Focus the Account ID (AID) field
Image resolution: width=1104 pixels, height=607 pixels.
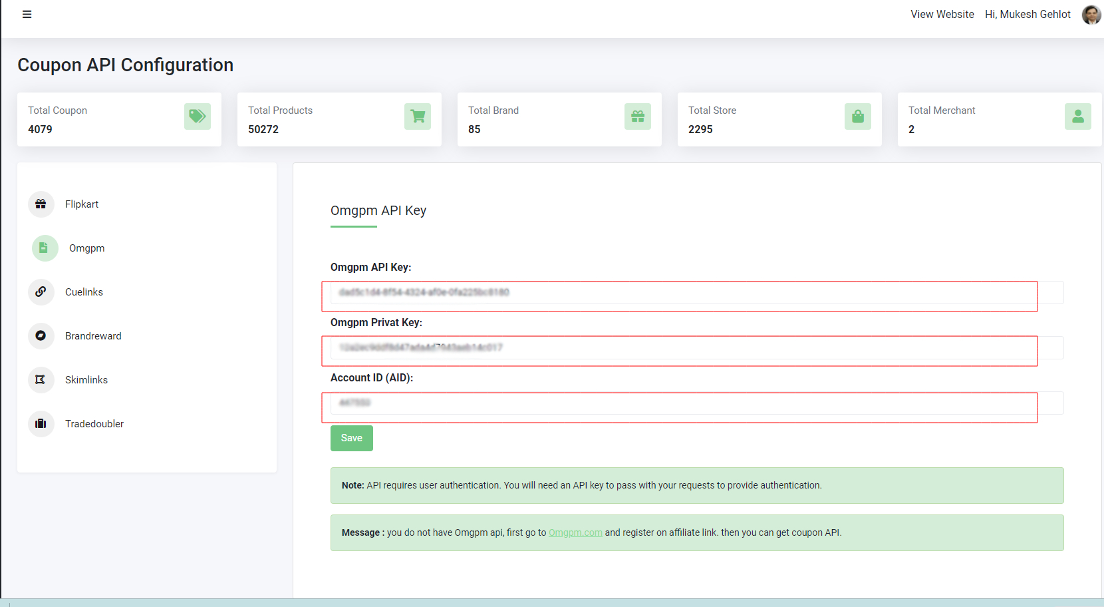tap(696, 403)
